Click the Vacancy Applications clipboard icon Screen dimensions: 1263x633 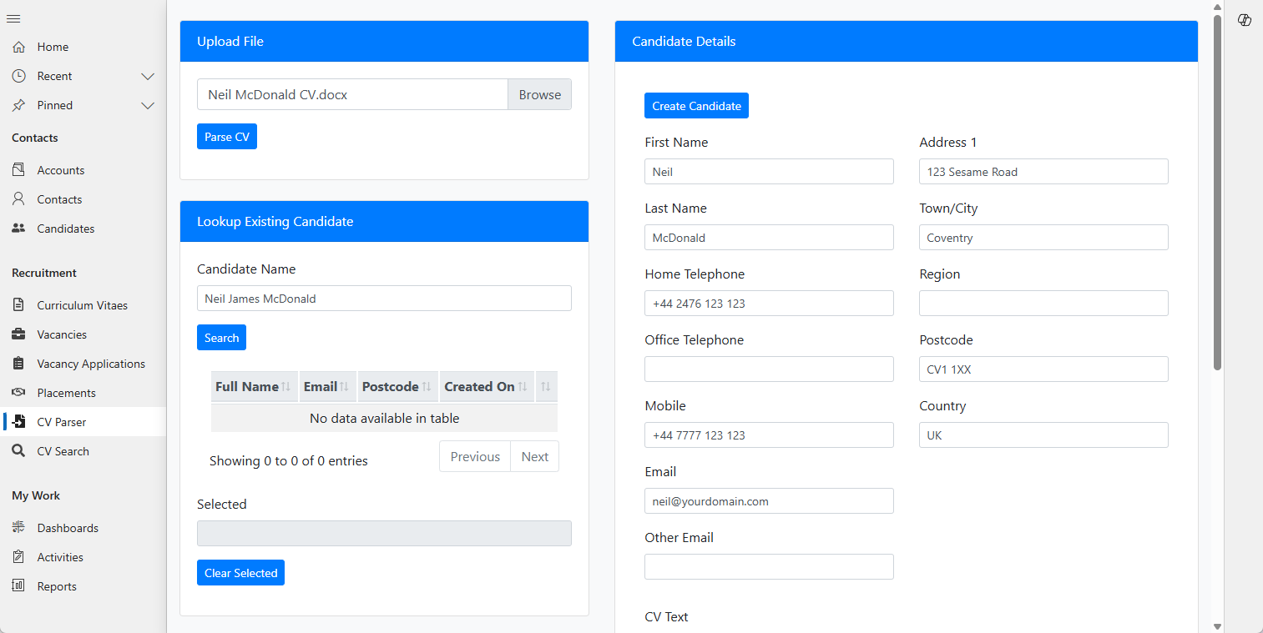click(x=18, y=364)
